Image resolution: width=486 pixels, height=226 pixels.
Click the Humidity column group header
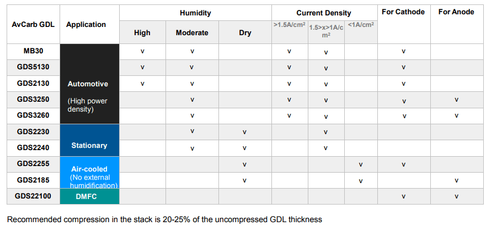[195, 12]
